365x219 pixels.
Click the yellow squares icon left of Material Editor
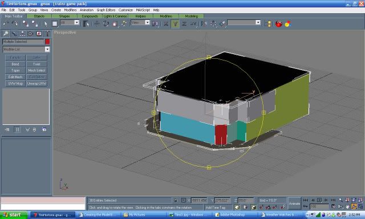click(267, 23)
